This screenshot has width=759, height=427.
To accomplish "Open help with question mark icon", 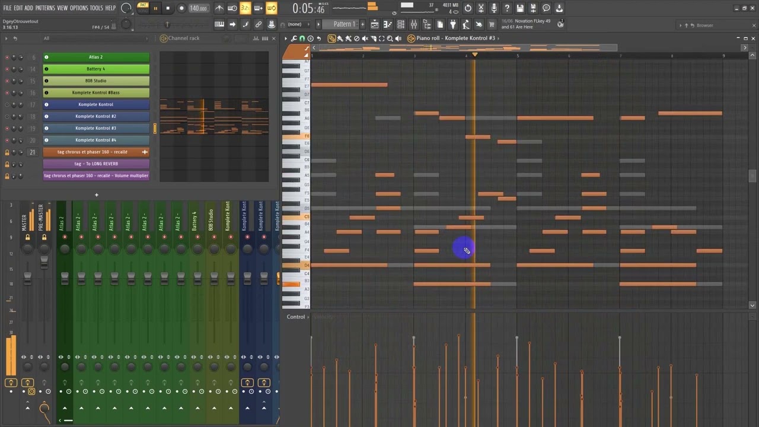I will 507,8.
